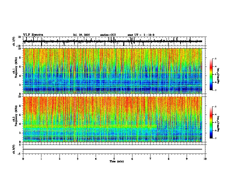The width and height of the screenshot is (231, 178).
Task: Click the "station=OUI" header label
Action: pyautogui.click(x=108, y=35)
